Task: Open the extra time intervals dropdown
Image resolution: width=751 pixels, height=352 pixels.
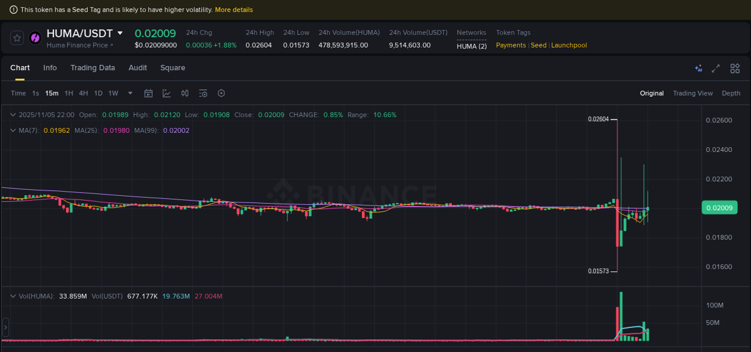Action: (x=130, y=93)
